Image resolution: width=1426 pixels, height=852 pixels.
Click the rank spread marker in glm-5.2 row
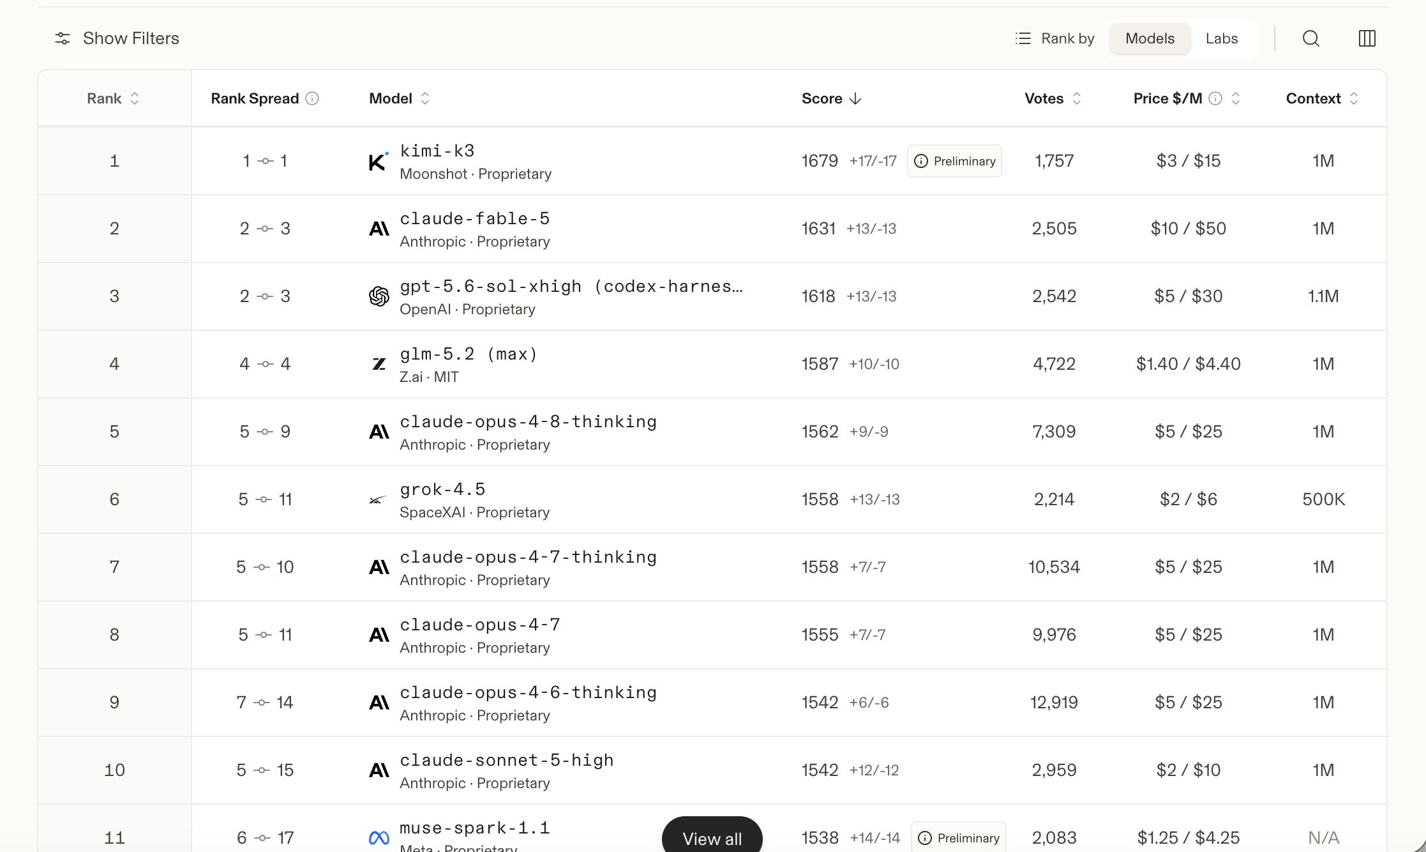point(265,364)
